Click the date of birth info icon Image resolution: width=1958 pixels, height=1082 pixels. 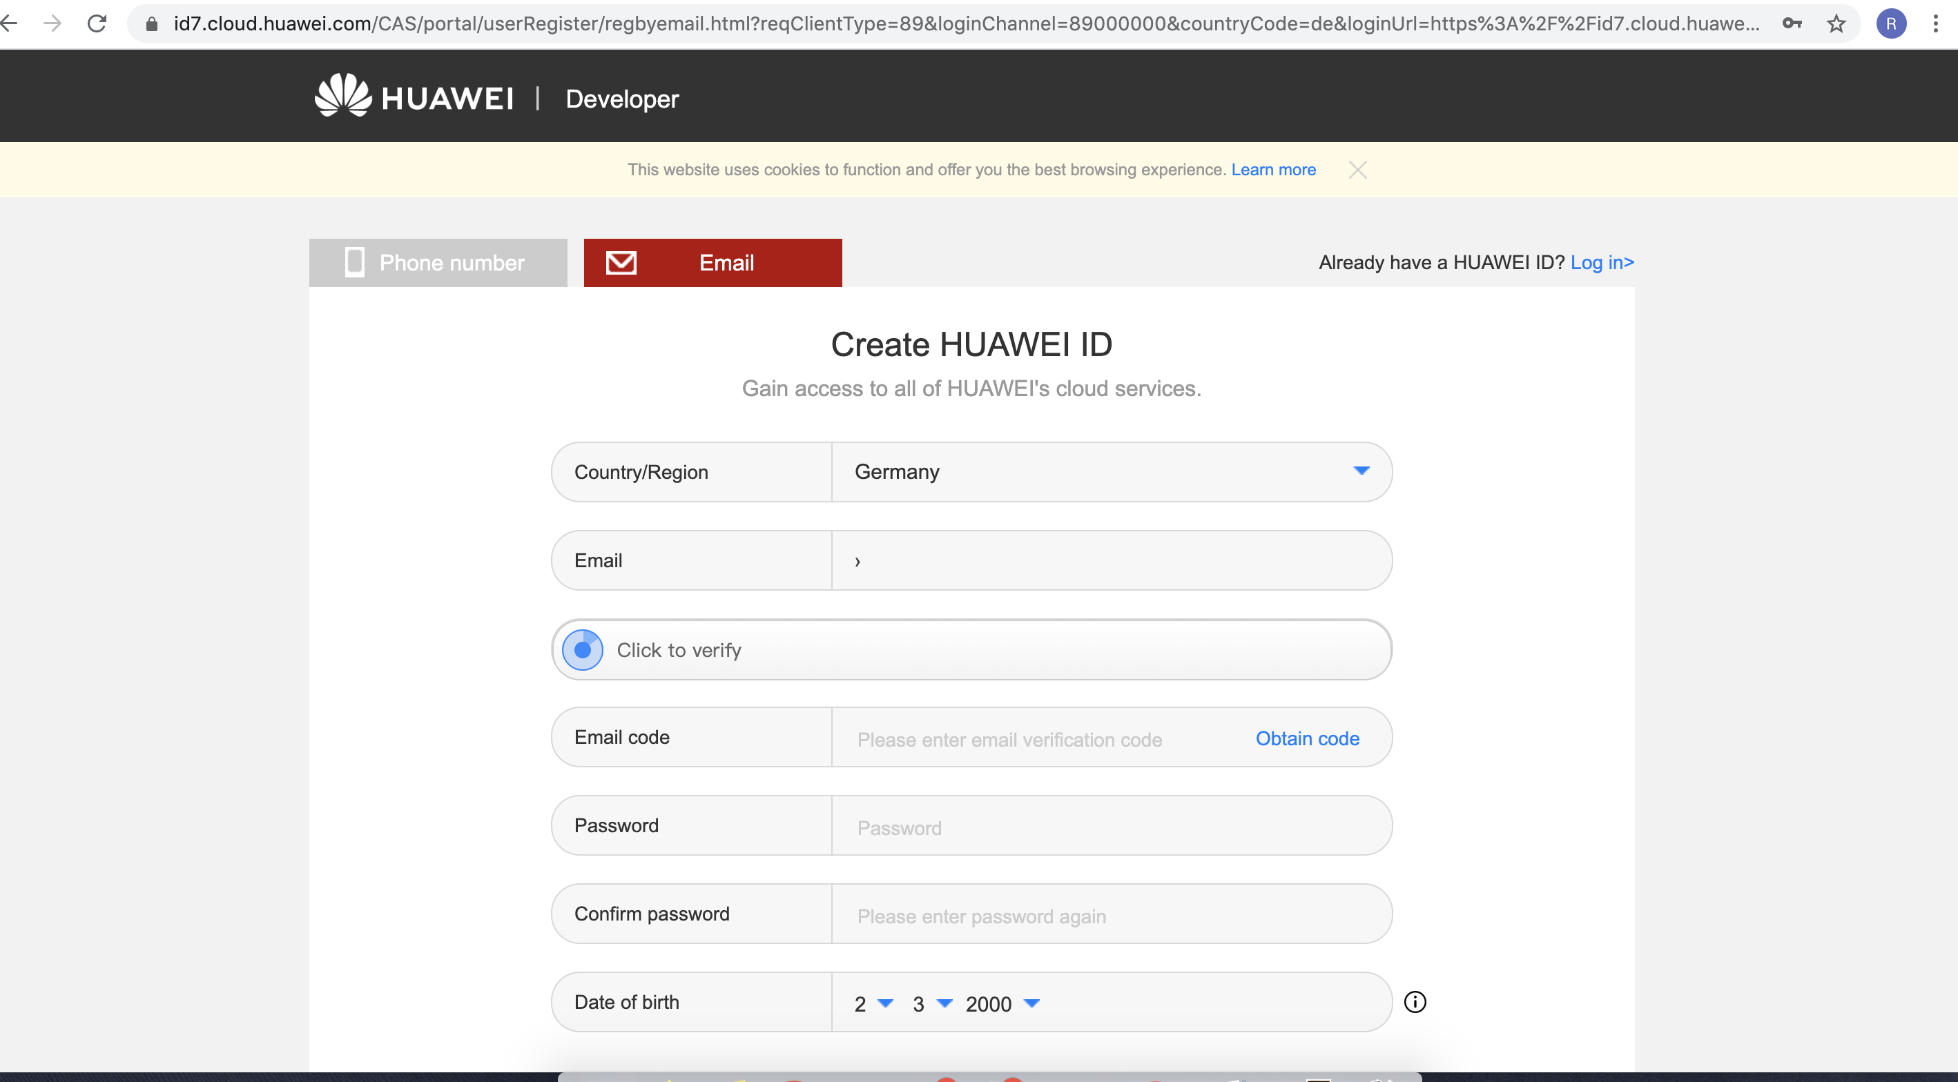(1415, 1001)
